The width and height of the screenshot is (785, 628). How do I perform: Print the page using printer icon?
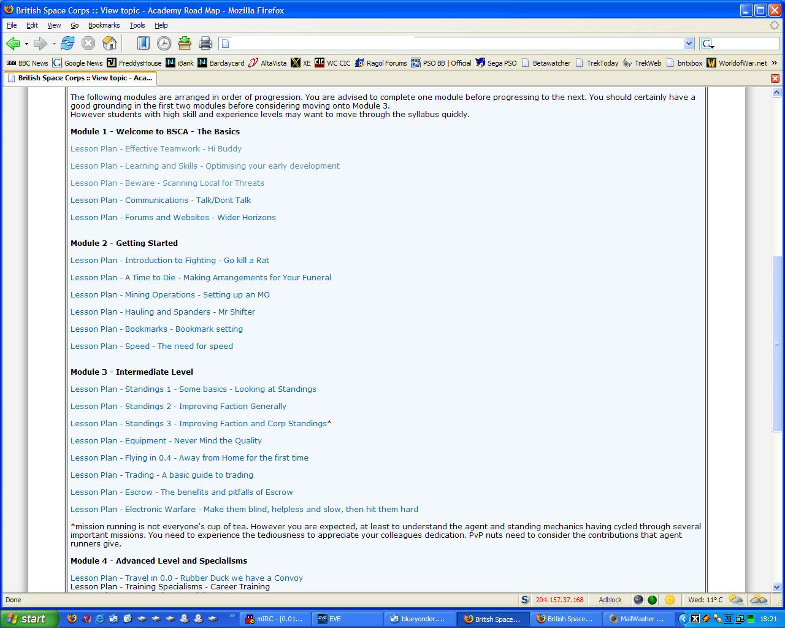tap(205, 43)
